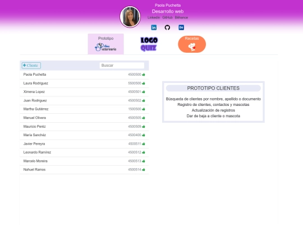Click thumbs-up icon for Javier Pereyra
The image size is (303, 227).
(144, 144)
